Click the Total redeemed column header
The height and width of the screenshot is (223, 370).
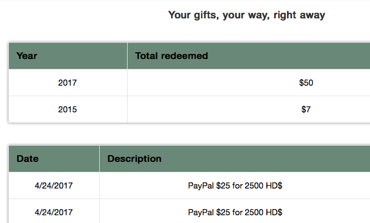coord(172,56)
